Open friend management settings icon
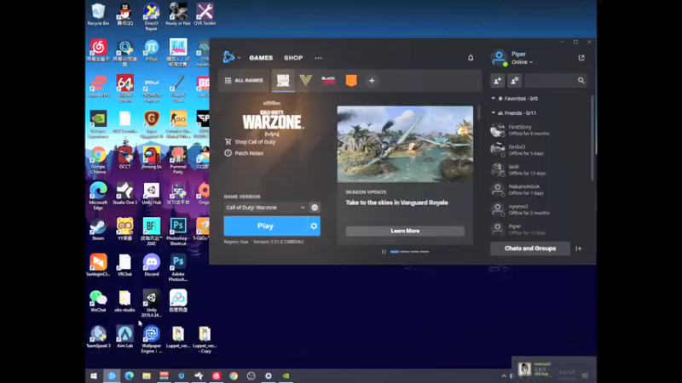Screen dimensions: 682x383 [515, 81]
